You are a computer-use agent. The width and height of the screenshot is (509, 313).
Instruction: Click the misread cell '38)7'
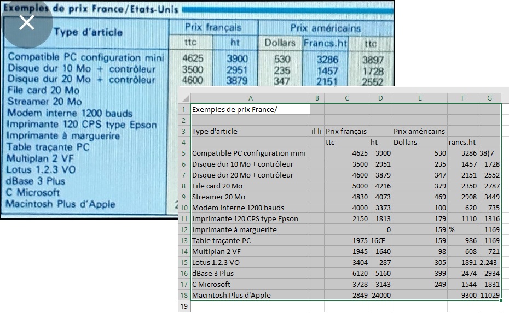point(489,153)
